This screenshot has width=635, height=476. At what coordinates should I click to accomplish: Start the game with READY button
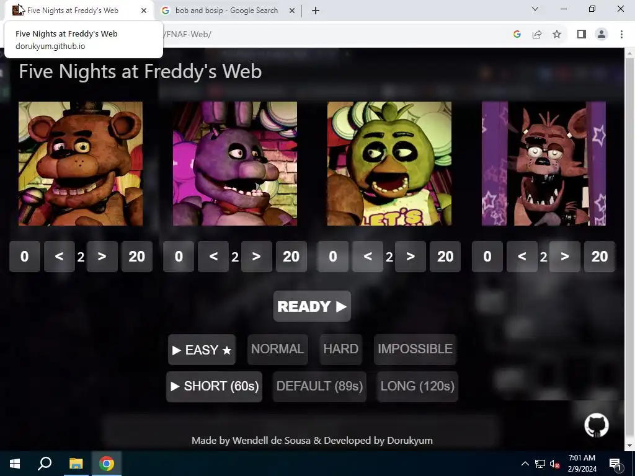[x=312, y=306]
